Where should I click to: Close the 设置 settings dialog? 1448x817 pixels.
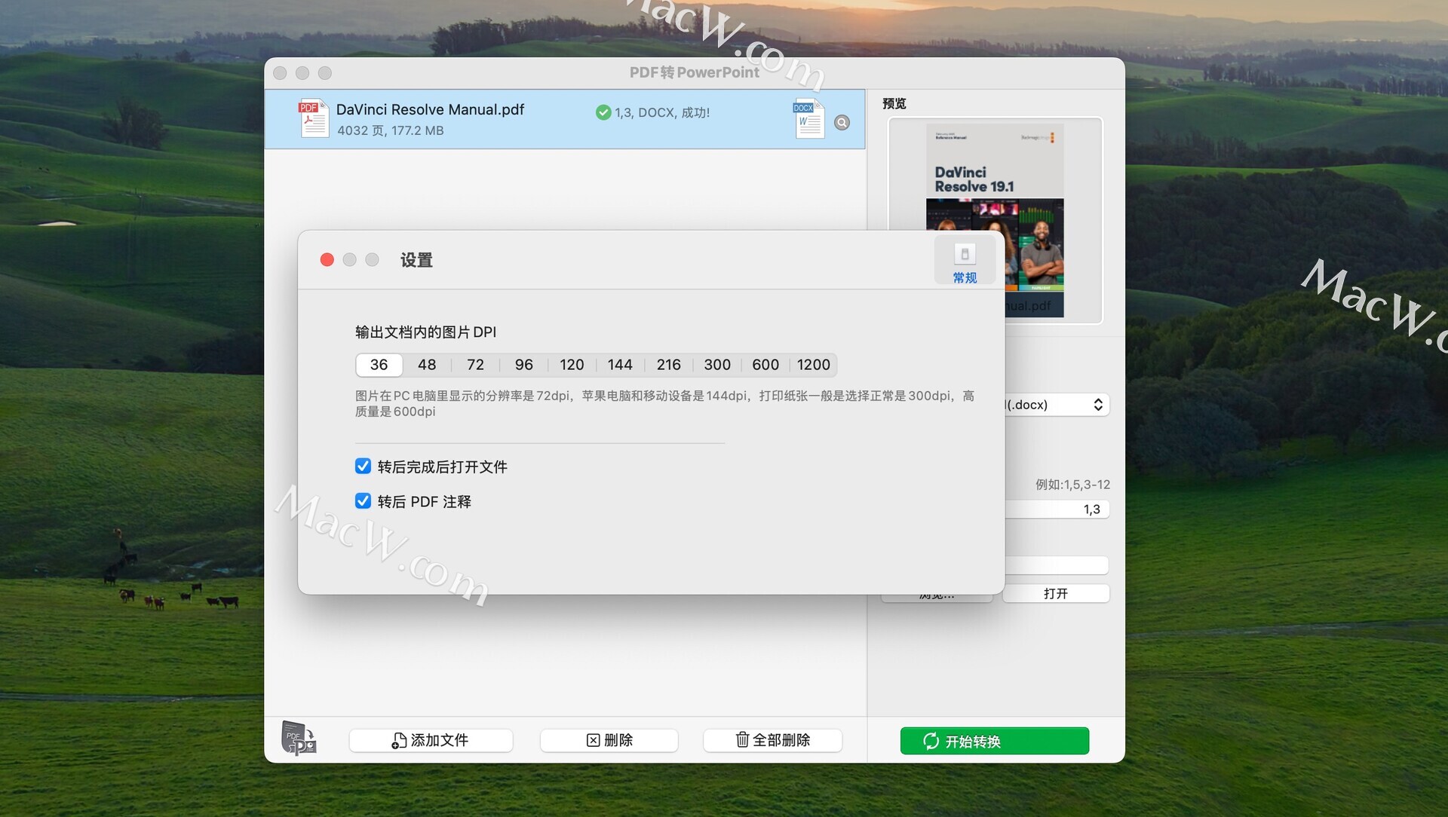coord(327,260)
